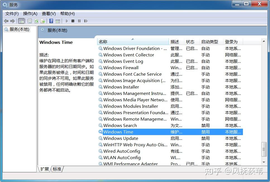Select Wired AutoConfig service name
The width and height of the screenshot is (270, 182).
point(121,151)
